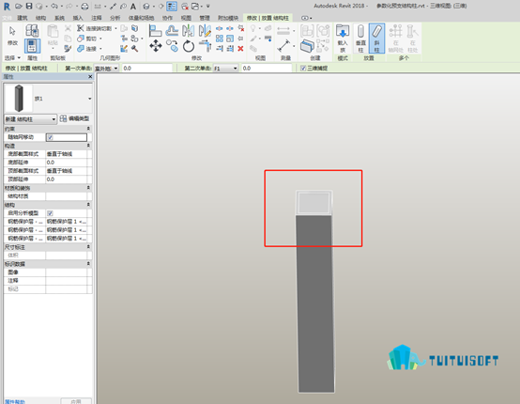Click the first click offset value field
The width and height of the screenshot is (520, 404).
147,68
